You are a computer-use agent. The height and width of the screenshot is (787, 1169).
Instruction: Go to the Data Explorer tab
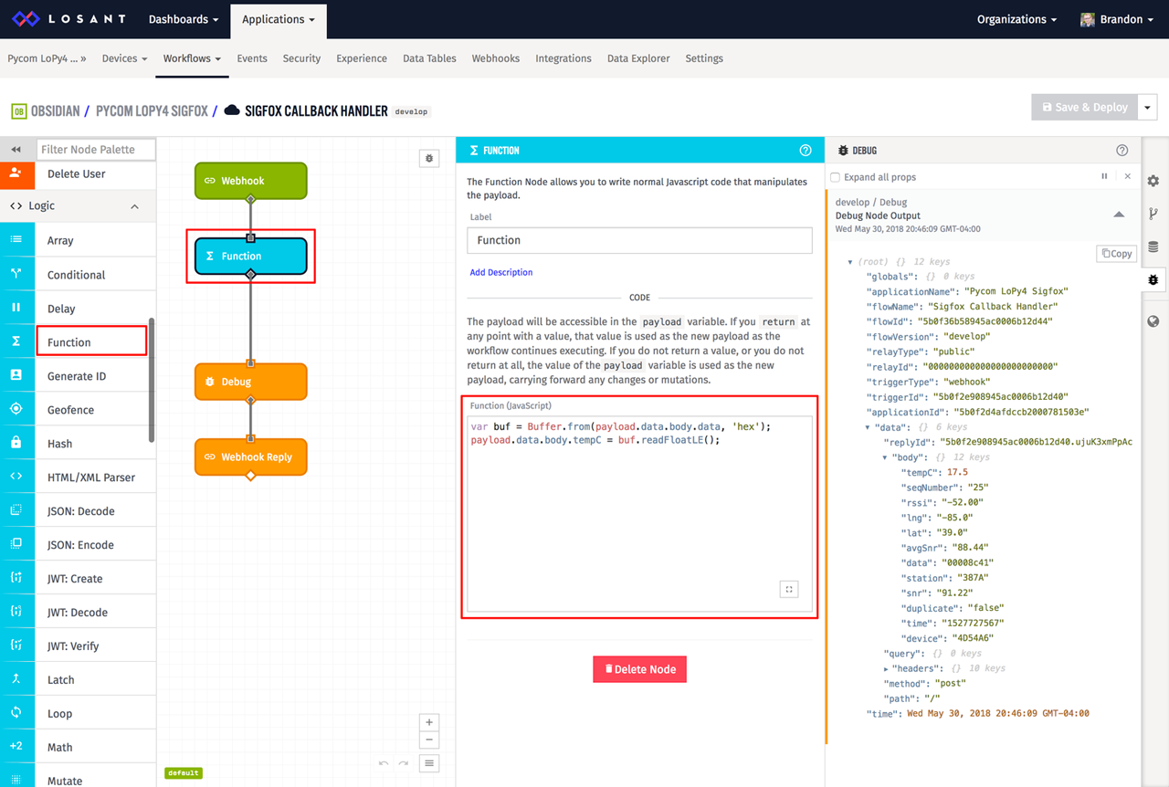pos(638,58)
